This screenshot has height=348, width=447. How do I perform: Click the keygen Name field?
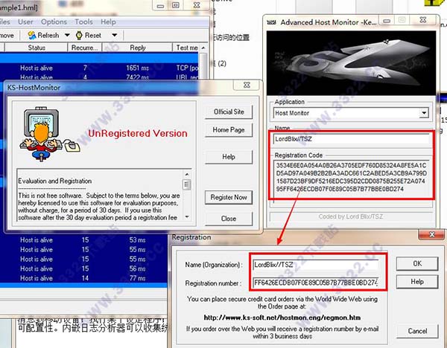[352, 139]
